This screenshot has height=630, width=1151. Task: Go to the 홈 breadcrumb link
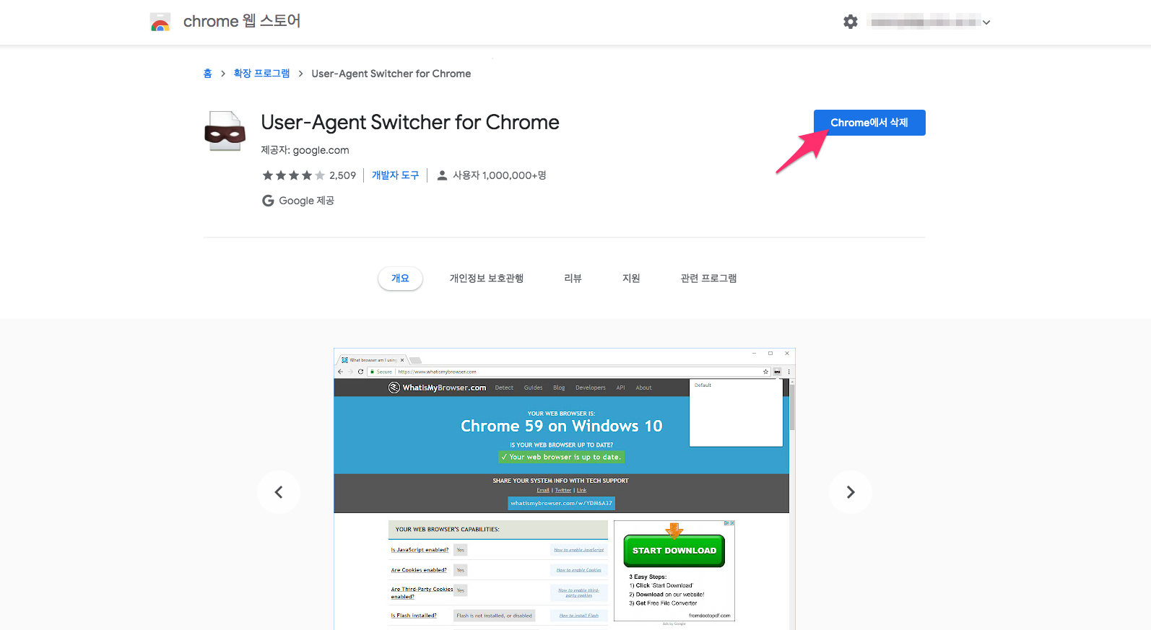(207, 74)
